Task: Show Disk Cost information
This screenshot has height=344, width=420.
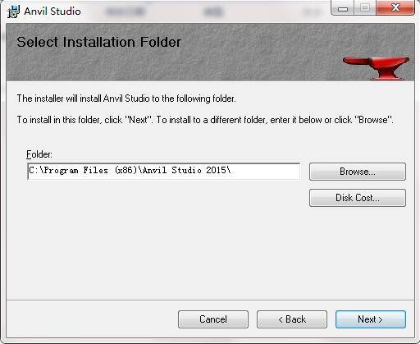Action: click(358, 198)
